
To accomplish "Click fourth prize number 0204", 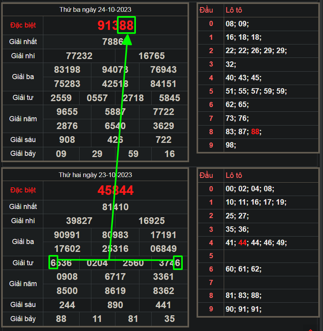I will pos(97,263).
